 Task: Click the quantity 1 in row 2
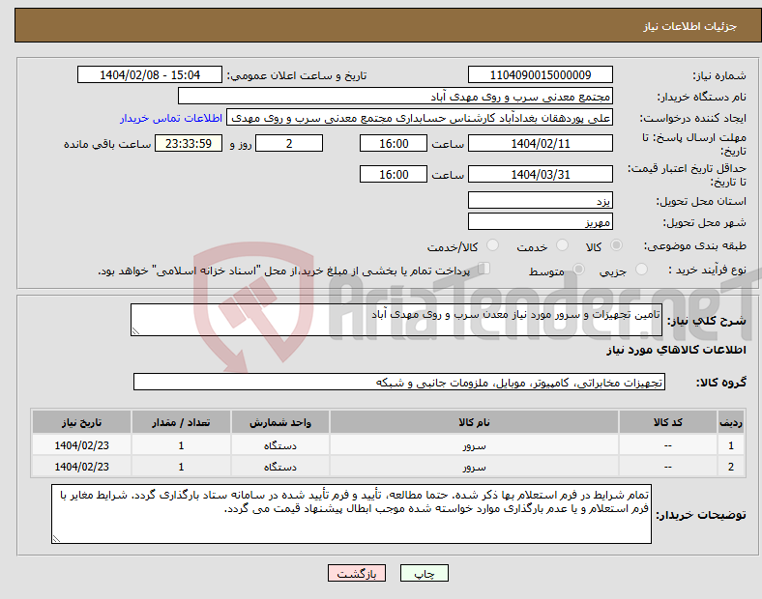[181, 467]
